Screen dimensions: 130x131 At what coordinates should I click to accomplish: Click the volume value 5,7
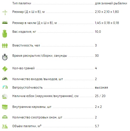(x=97, y=126)
